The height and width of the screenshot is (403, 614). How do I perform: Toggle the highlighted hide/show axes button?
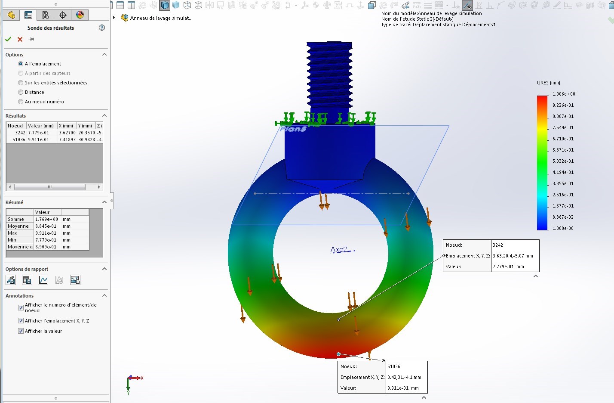pos(467,6)
